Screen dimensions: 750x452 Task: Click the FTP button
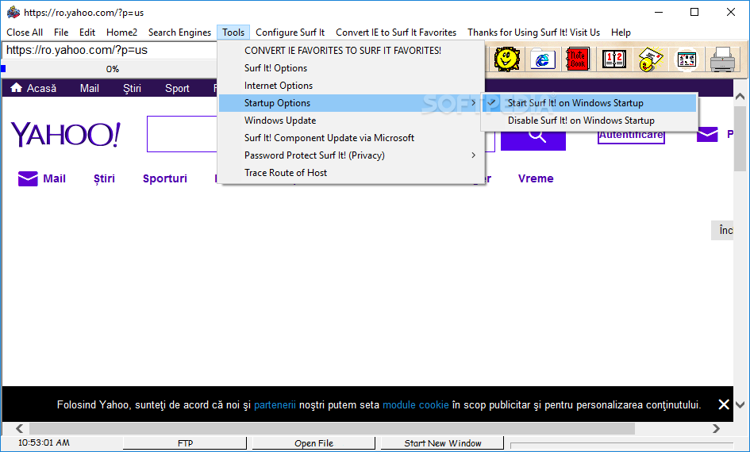[x=185, y=443]
